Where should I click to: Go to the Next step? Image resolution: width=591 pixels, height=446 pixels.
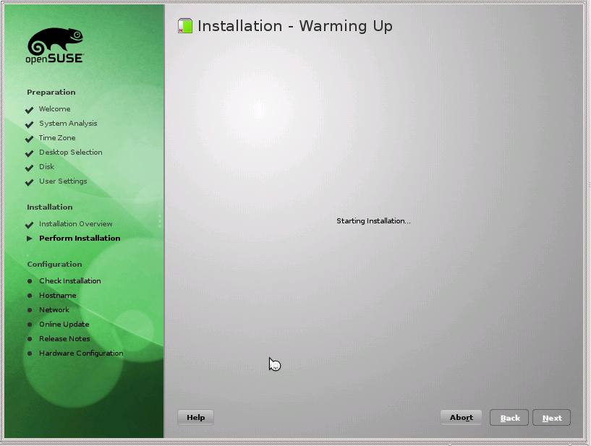(551, 418)
